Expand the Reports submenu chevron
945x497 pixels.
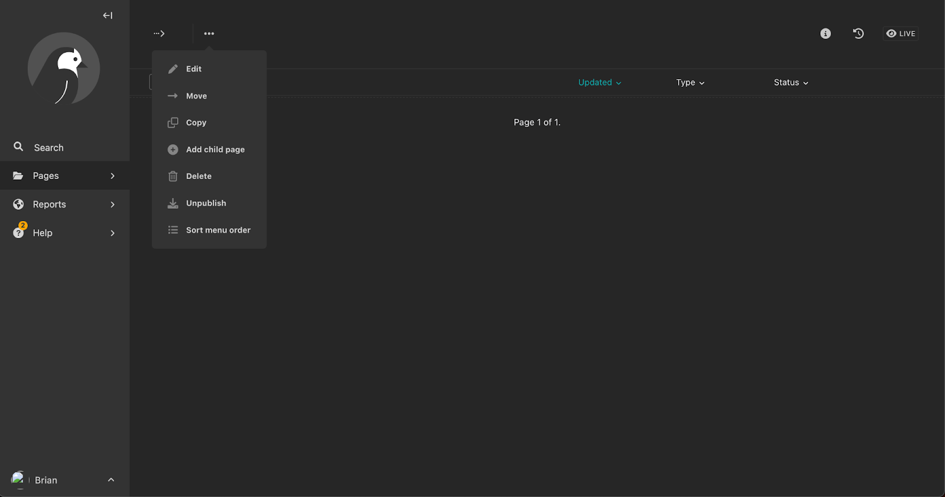[x=112, y=204]
